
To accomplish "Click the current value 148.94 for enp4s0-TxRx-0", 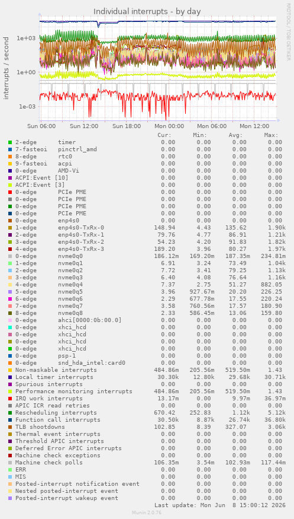I will pos(164,228).
